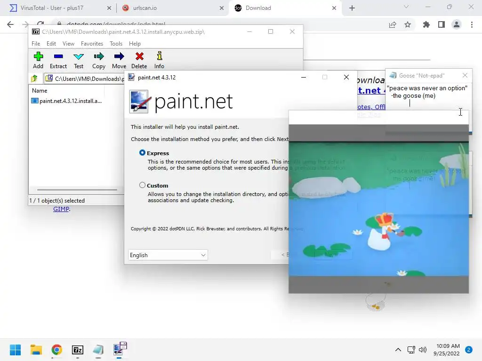Viewport: 482px width, 361px height.
Task: Click the goose pond picture
Action: (379, 209)
